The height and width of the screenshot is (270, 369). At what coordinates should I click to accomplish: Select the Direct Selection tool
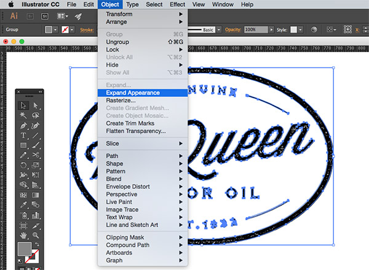36,106
